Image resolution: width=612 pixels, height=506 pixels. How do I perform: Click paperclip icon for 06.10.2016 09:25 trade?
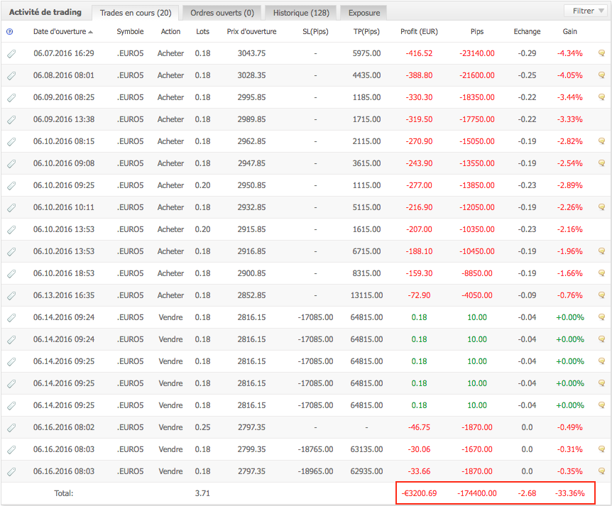coord(11,186)
